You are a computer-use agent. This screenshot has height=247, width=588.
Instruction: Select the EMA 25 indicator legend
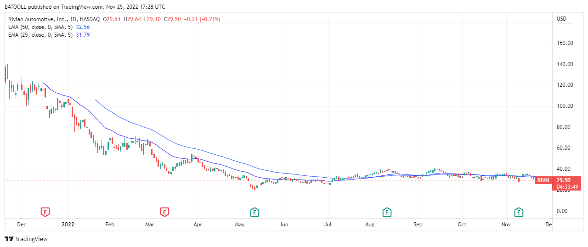click(39, 34)
